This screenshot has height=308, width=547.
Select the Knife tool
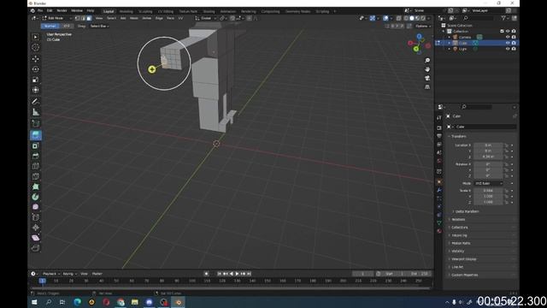click(x=36, y=176)
